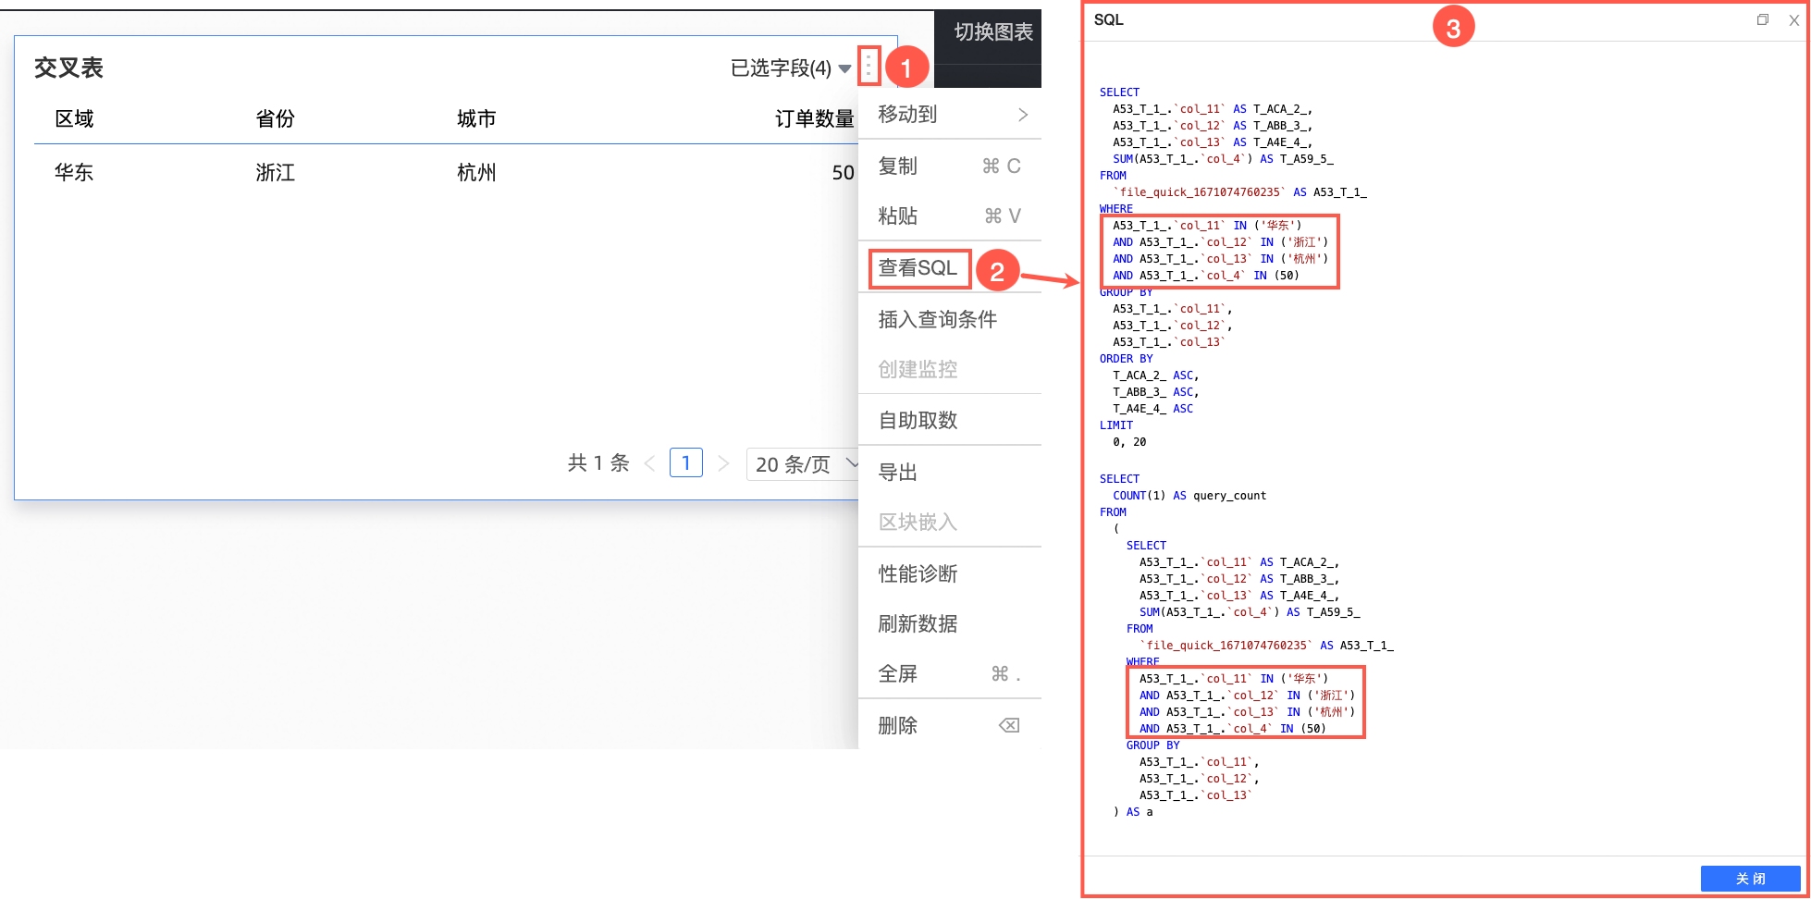The height and width of the screenshot is (899, 1811).
Task: Select page number 1 in pagination
Action: 685,462
